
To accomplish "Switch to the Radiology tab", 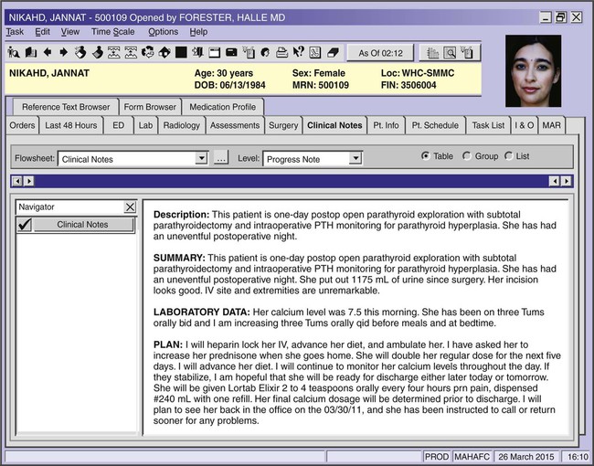I will [181, 125].
